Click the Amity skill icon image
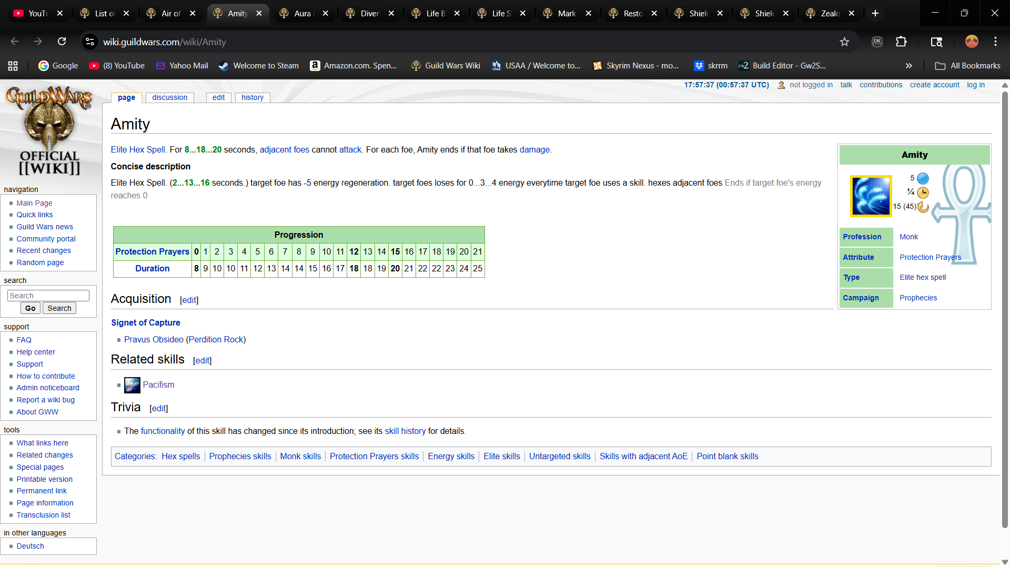 click(871, 196)
